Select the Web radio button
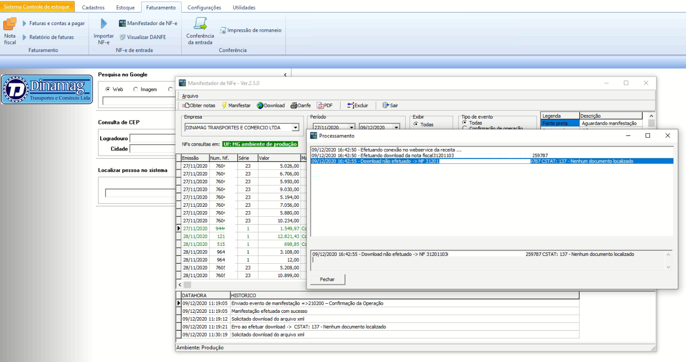Image resolution: width=686 pixels, height=362 pixels. click(108, 89)
